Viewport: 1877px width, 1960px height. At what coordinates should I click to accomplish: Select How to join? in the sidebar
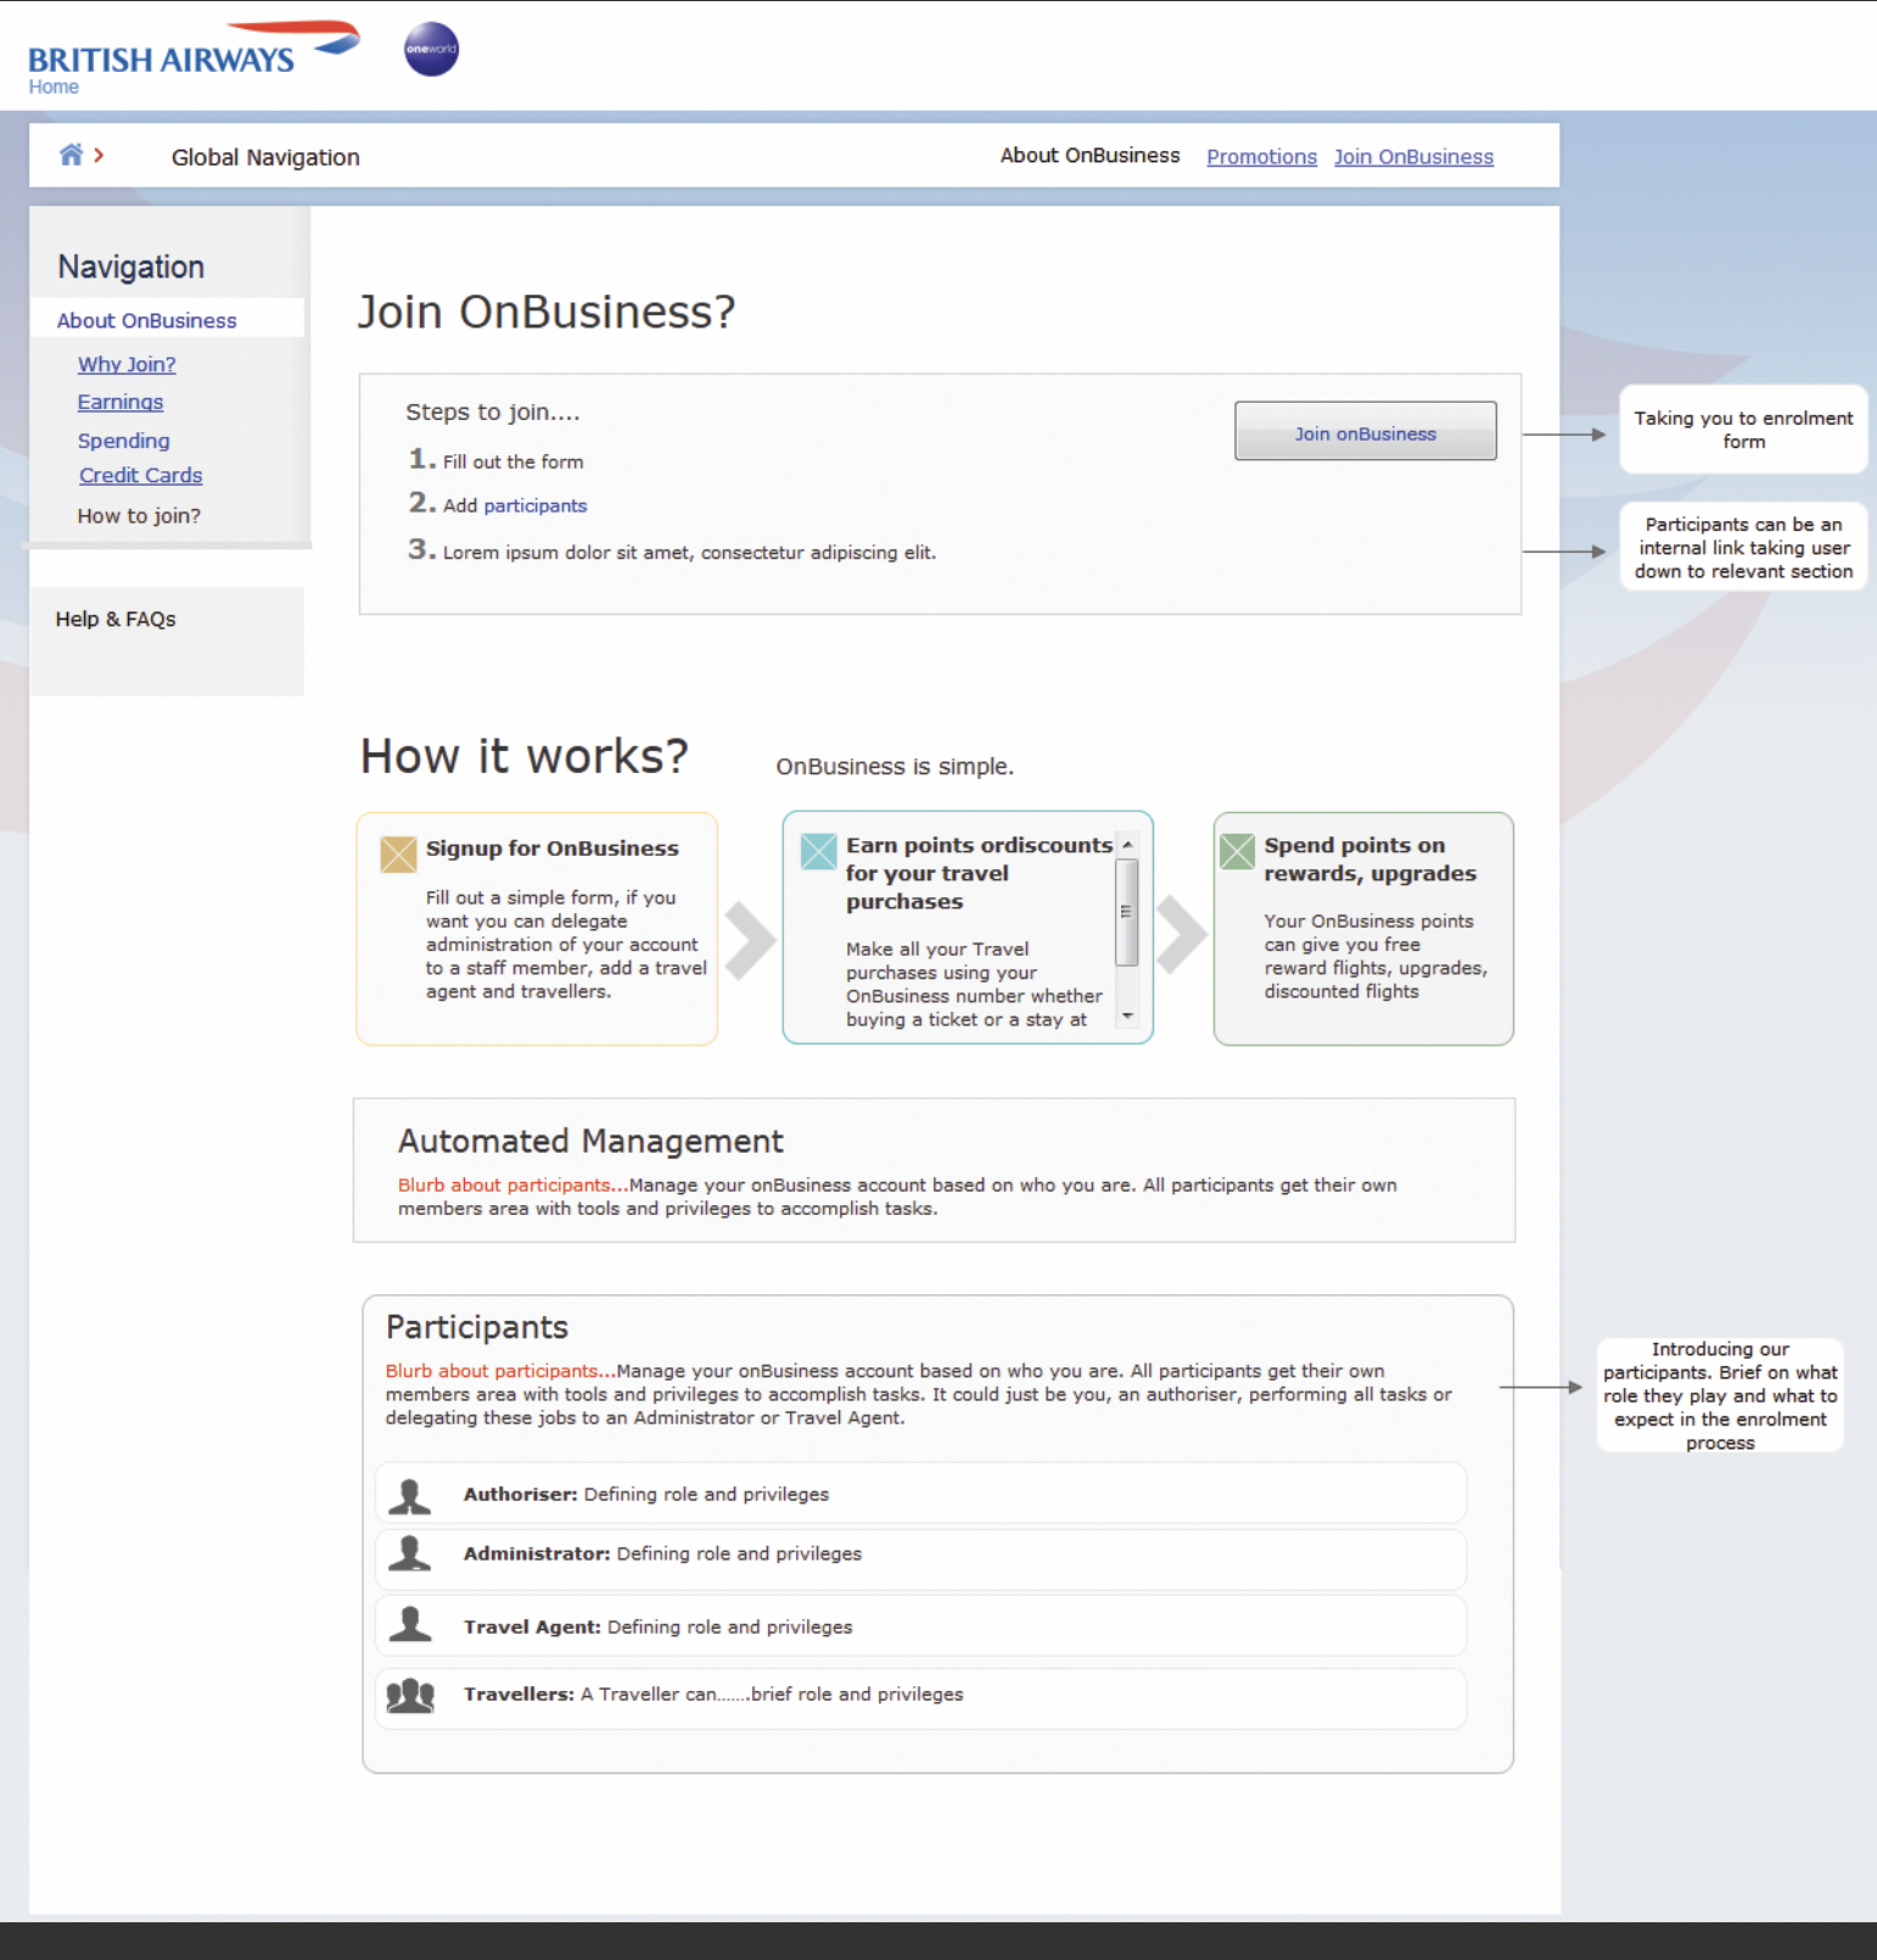(x=139, y=516)
